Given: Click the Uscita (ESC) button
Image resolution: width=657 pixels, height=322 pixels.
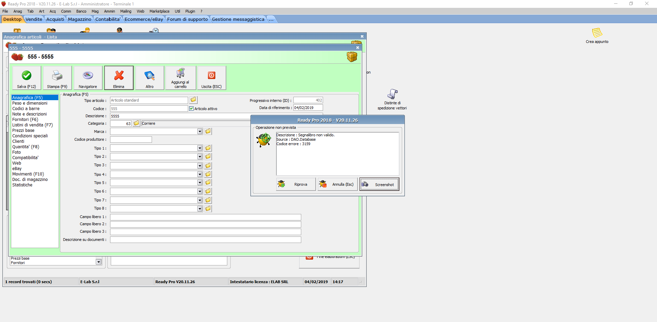Looking at the screenshot, I should point(211,78).
